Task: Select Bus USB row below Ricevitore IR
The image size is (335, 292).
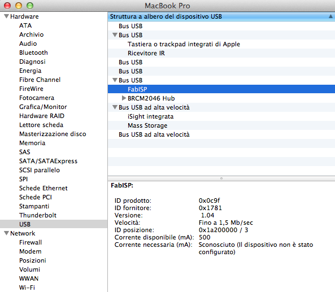Action: [x=221, y=62]
